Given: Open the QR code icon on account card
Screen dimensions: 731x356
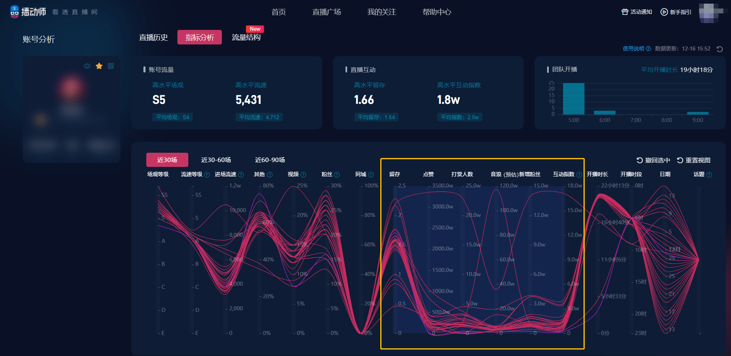Looking at the screenshot, I should [111, 66].
